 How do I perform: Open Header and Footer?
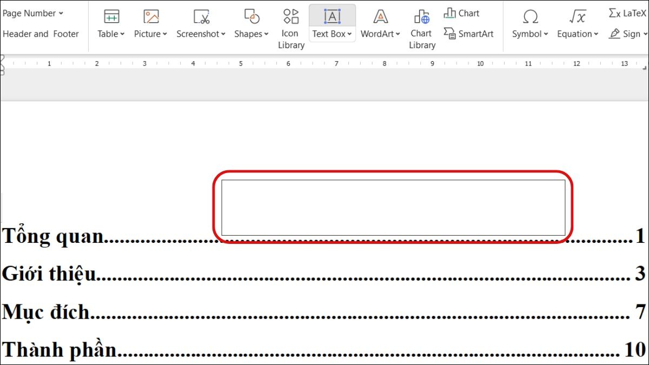click(41, 34)
